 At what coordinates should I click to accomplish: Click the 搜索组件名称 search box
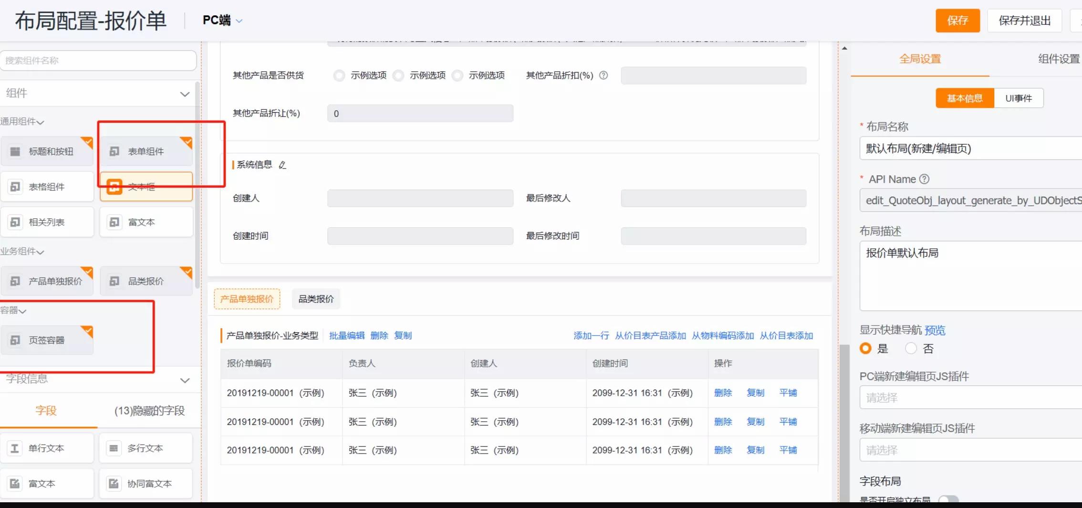[x=98, y=61]
